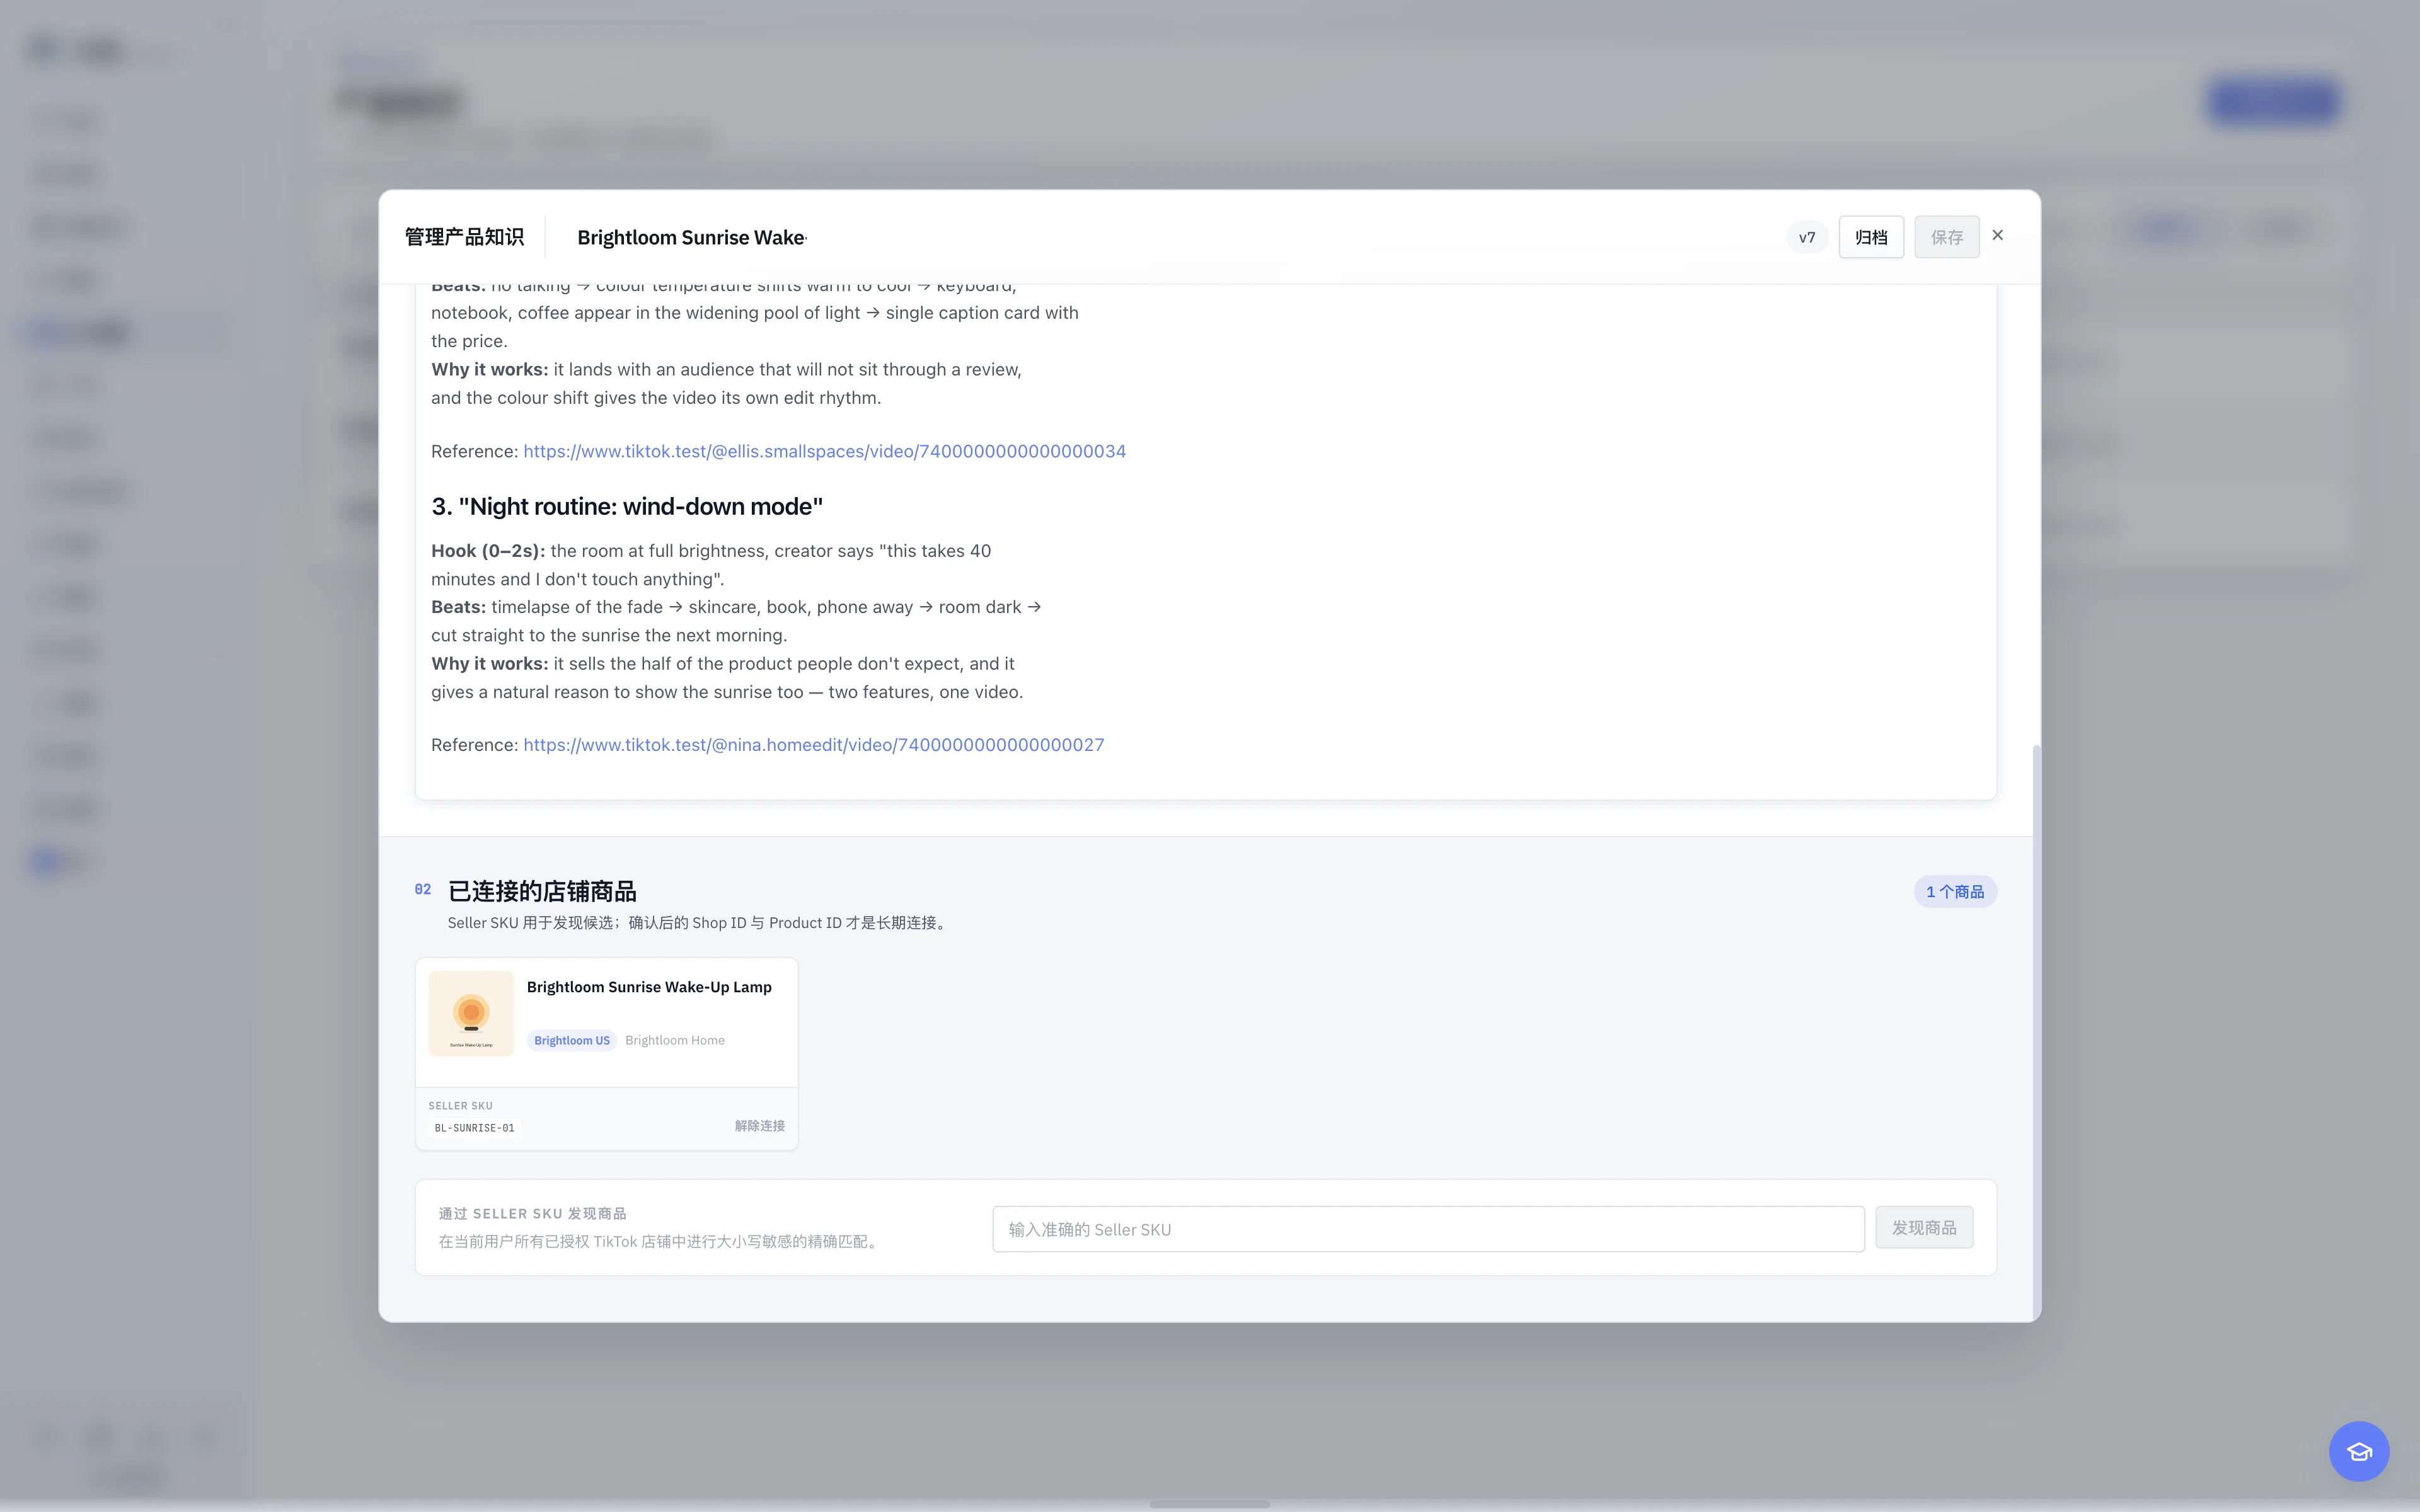The width and height of the screenshot is (2420, 1512).
Task: Click the 1 个商品 count badge
Action: point(1955,892)
